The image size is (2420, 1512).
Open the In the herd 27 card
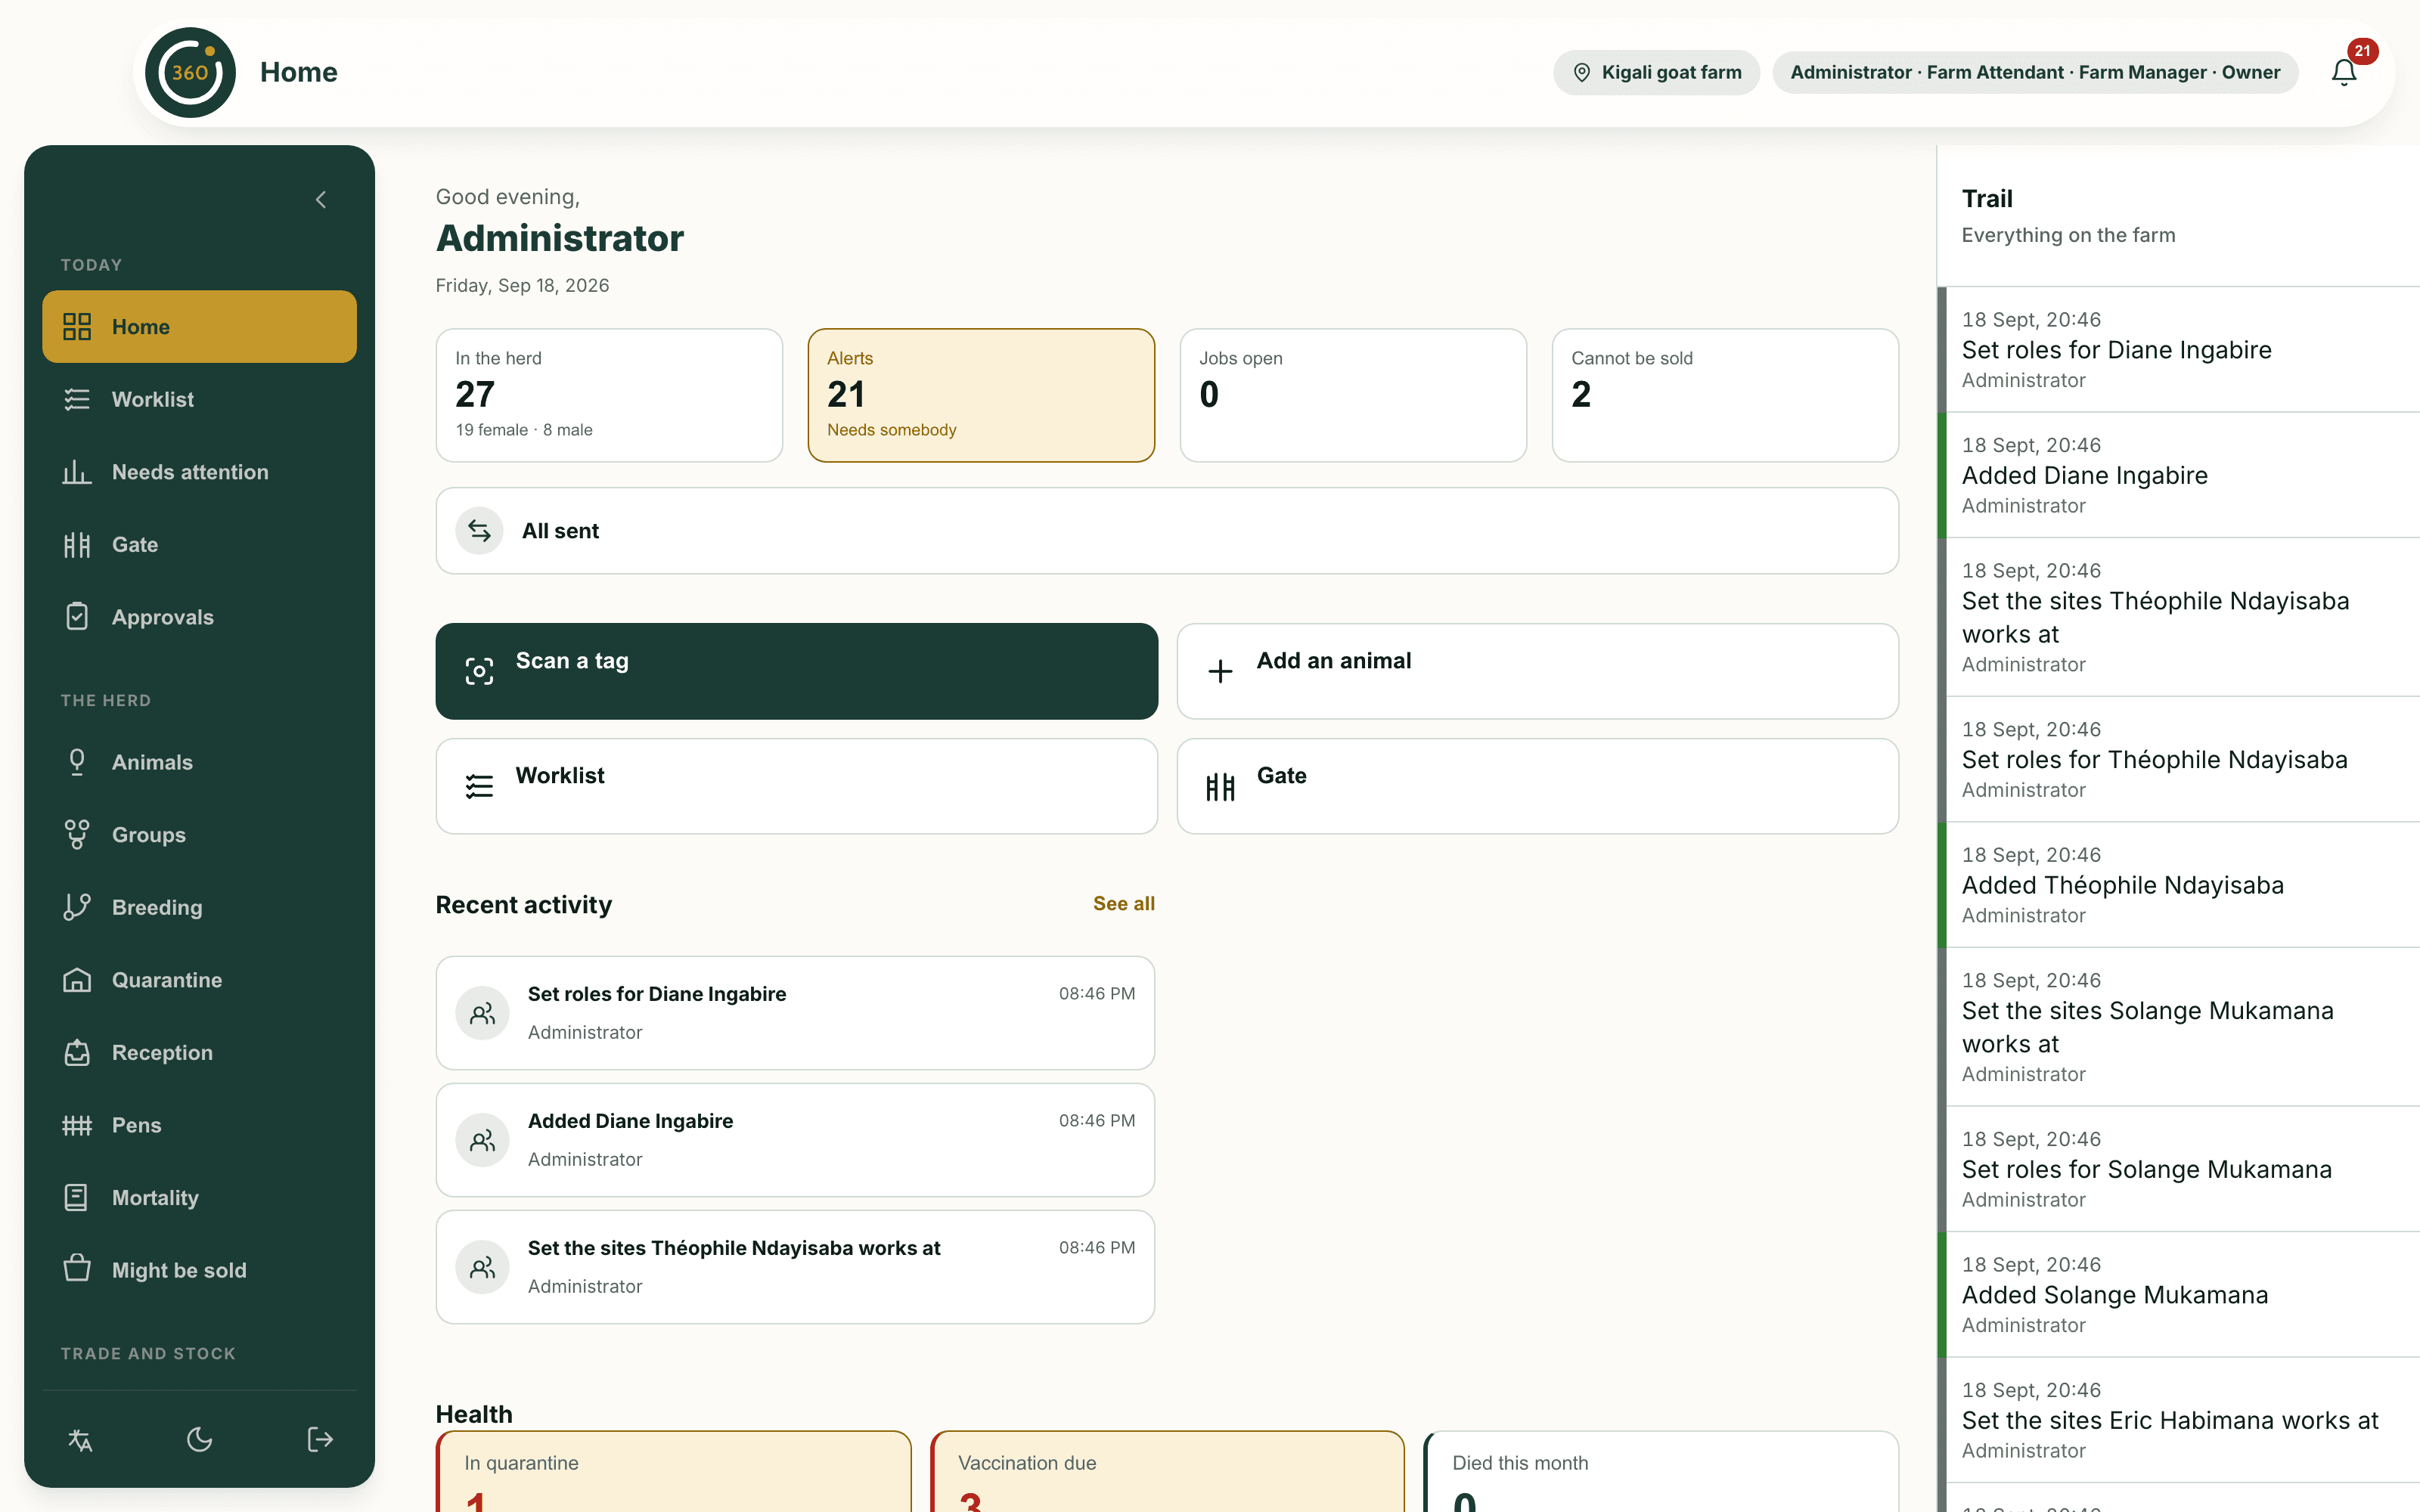609,395
